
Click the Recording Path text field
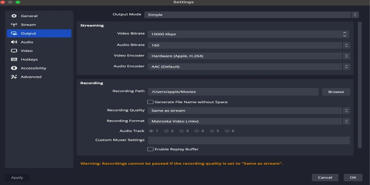tap(233, 92)
